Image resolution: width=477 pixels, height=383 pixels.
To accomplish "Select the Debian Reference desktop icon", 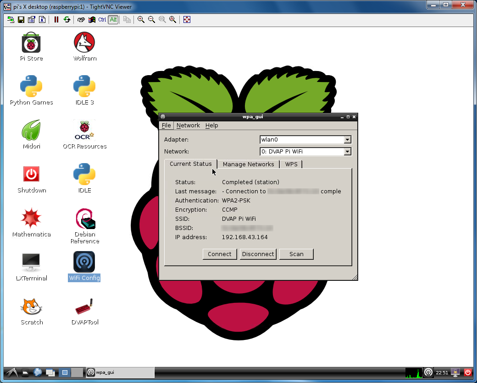I will tap(84, 226).
